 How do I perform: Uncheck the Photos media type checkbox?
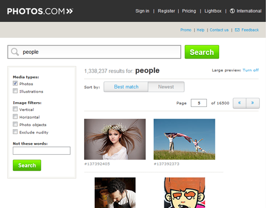(15, 84)
